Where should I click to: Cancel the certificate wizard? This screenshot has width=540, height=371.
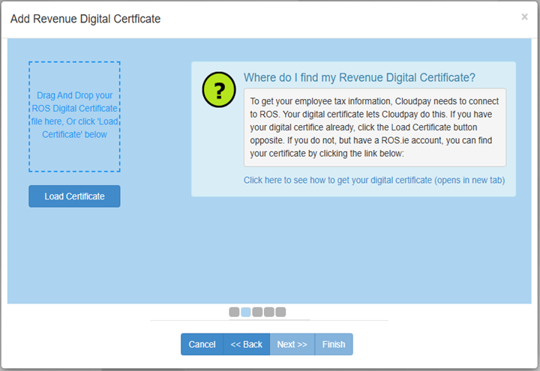(202, 345)
